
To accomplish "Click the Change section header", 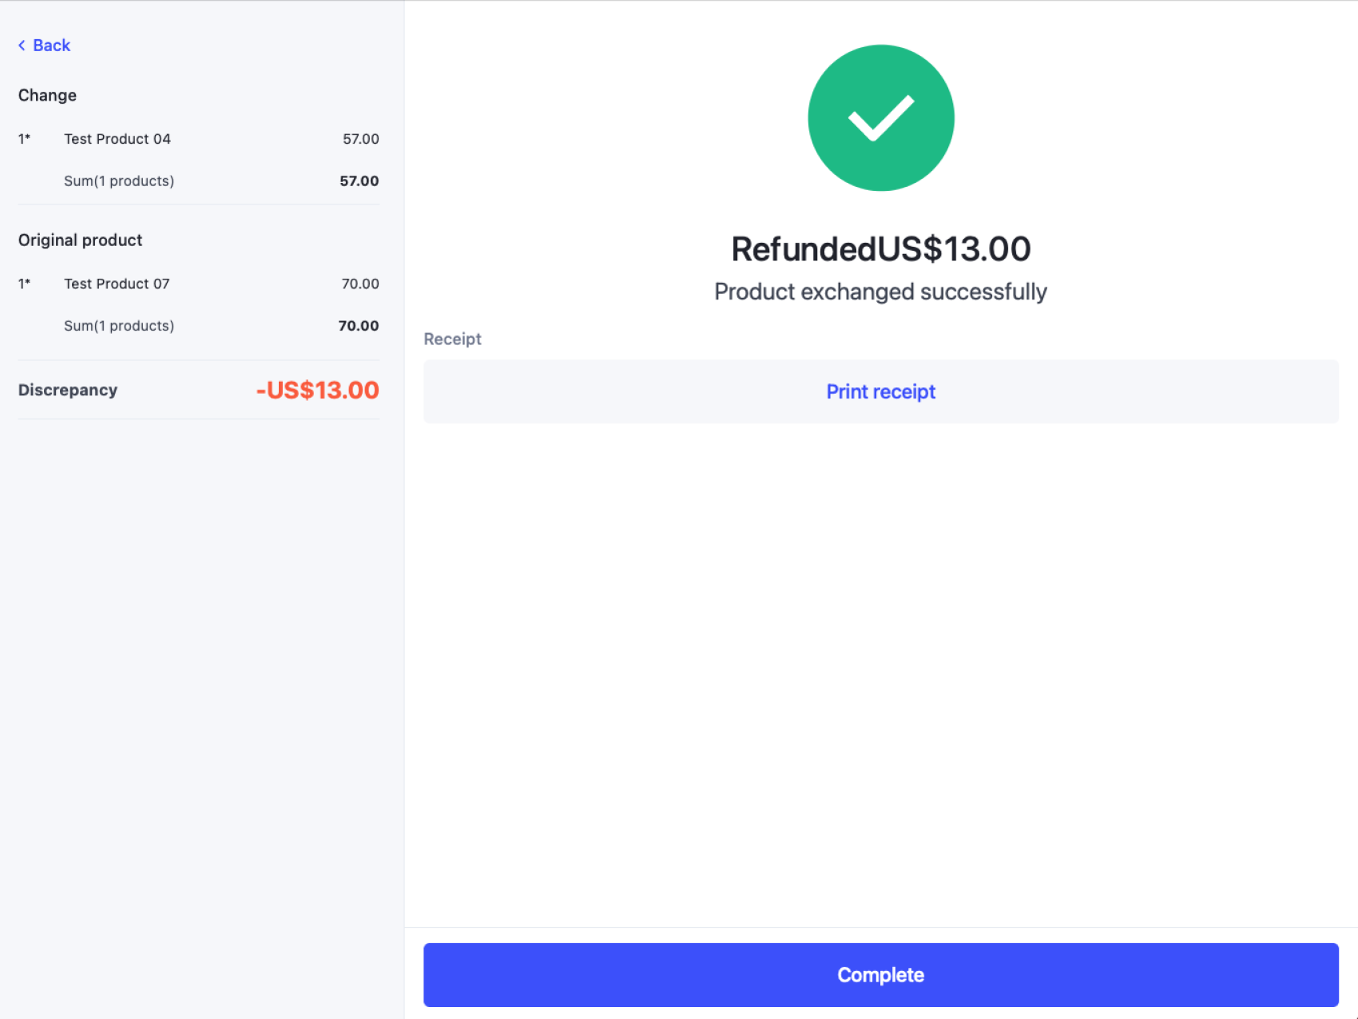I will [47, 95].
